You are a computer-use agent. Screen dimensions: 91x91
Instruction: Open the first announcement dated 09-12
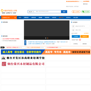[13, 48]
